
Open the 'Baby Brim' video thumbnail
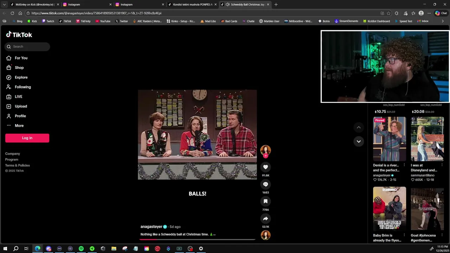click(390, 209)
